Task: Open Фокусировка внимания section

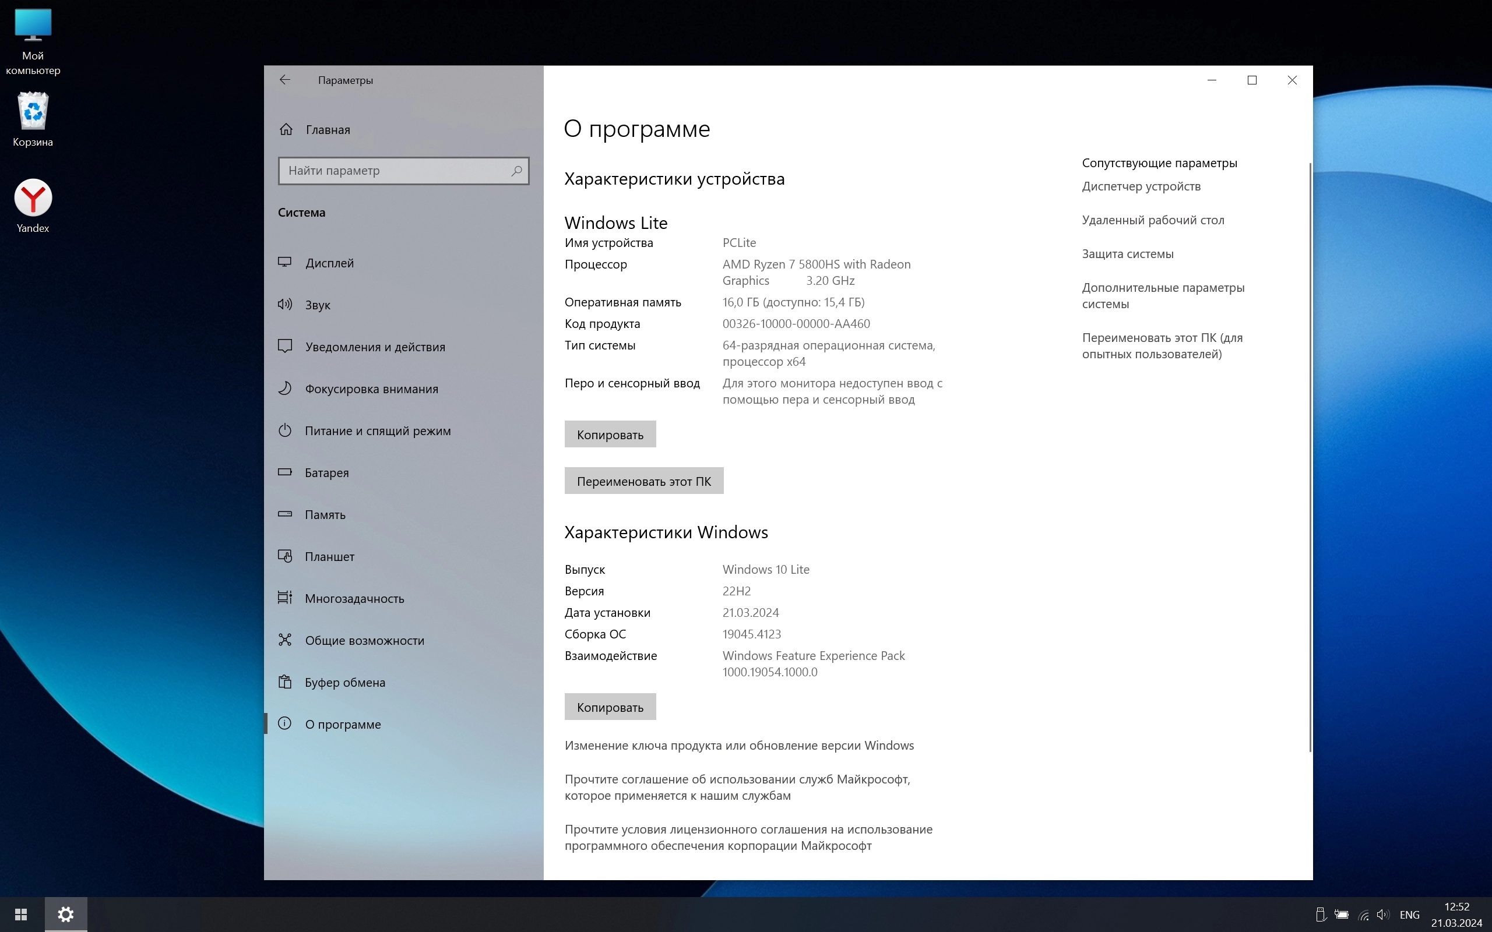Action: (x=371, y=389)
